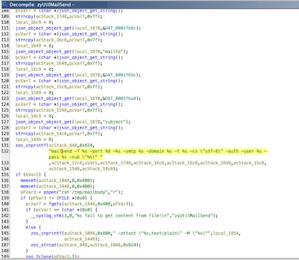Image resolution: width=299 pixels, height=260 pixels.
Task: Click zos_snprintf call on line 145
Action: click(x=46, y=233)
